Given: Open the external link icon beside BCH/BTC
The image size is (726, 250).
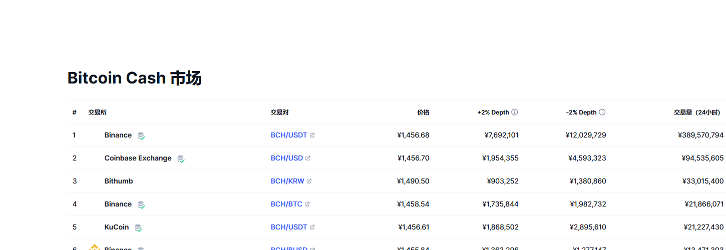Looking at the screenshot, I should coord(307,204).
